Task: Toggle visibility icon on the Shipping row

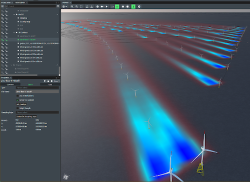Action: coord(2,18)
